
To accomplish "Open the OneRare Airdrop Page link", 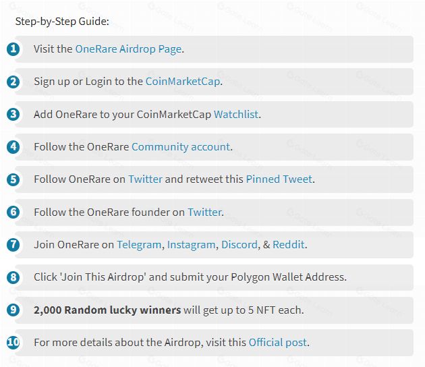I will pyautogui.click(x=128, y=49).
